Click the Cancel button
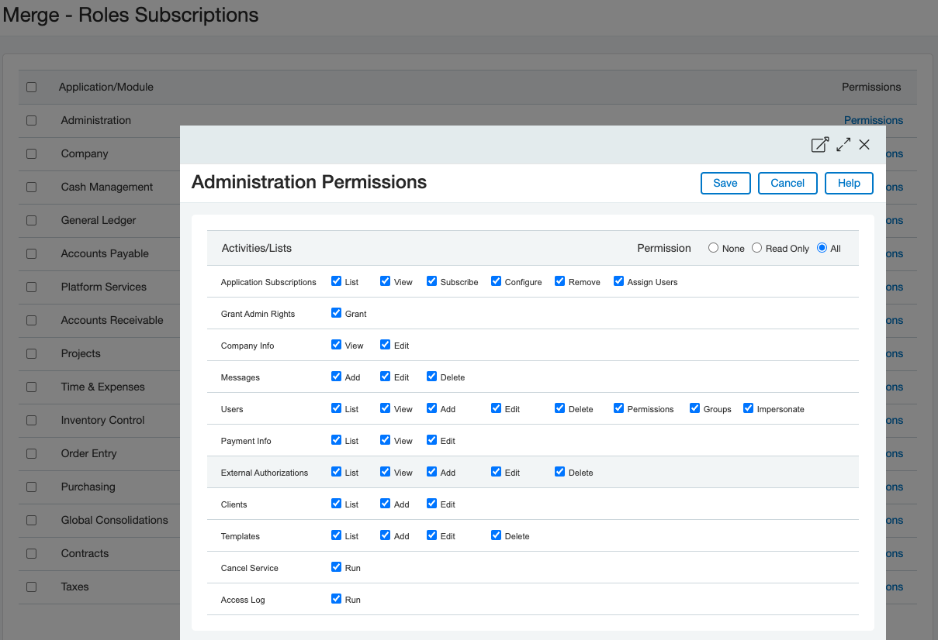 787,183
